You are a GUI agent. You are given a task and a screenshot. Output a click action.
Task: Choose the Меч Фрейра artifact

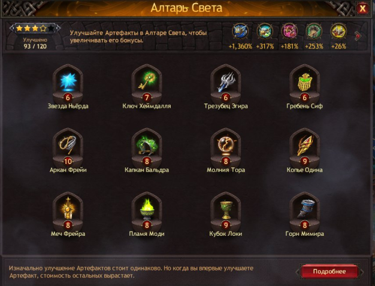[x=68, y=211]
